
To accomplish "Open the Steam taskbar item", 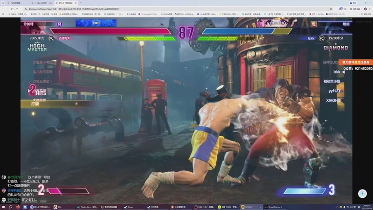I will [x=134, y=207].
